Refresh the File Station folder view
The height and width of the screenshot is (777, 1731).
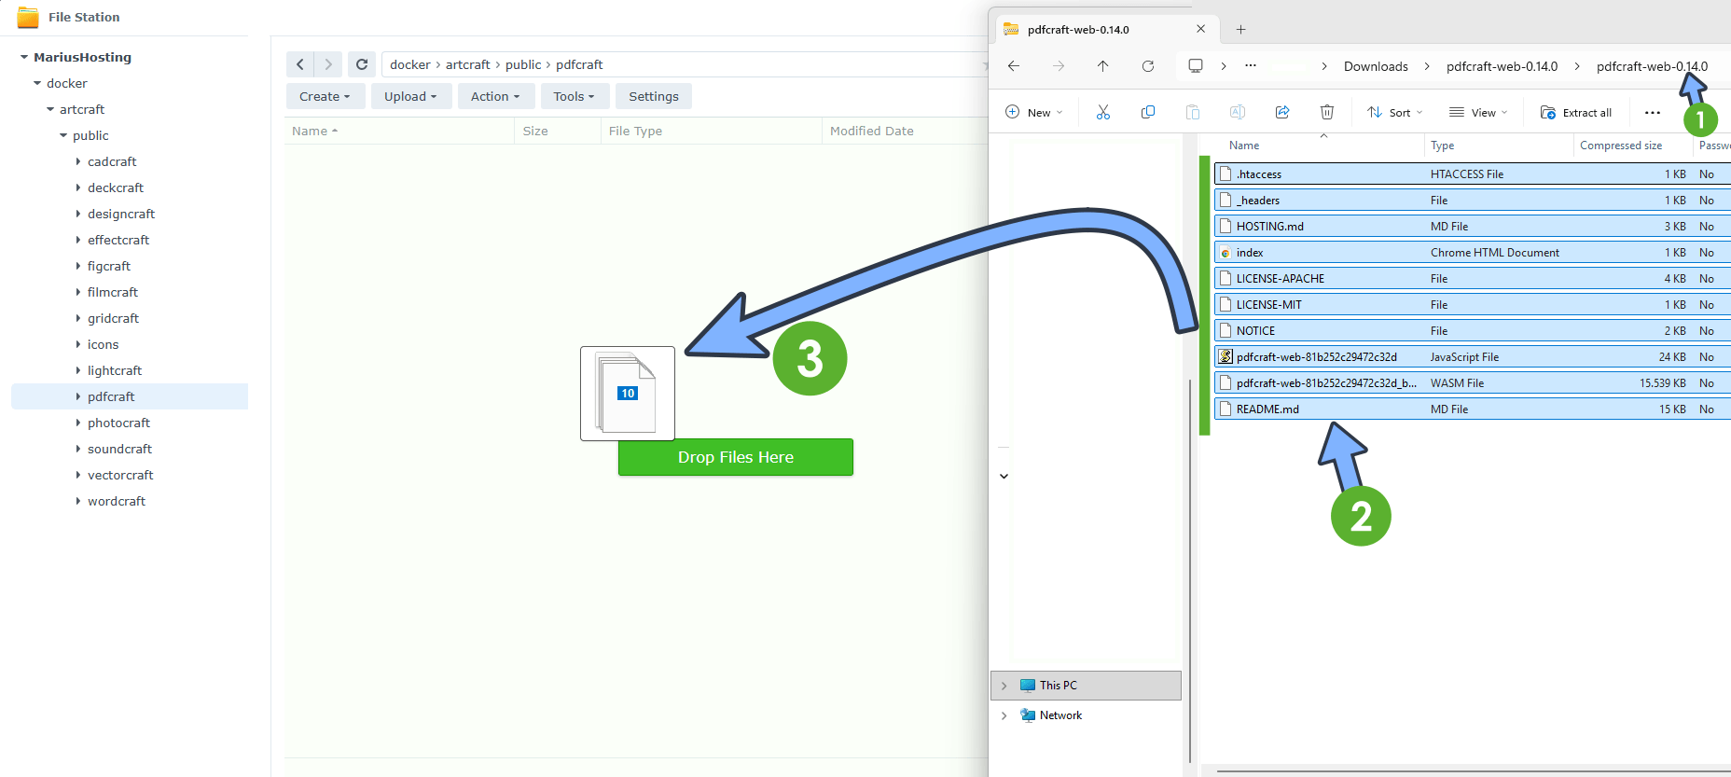362,64
